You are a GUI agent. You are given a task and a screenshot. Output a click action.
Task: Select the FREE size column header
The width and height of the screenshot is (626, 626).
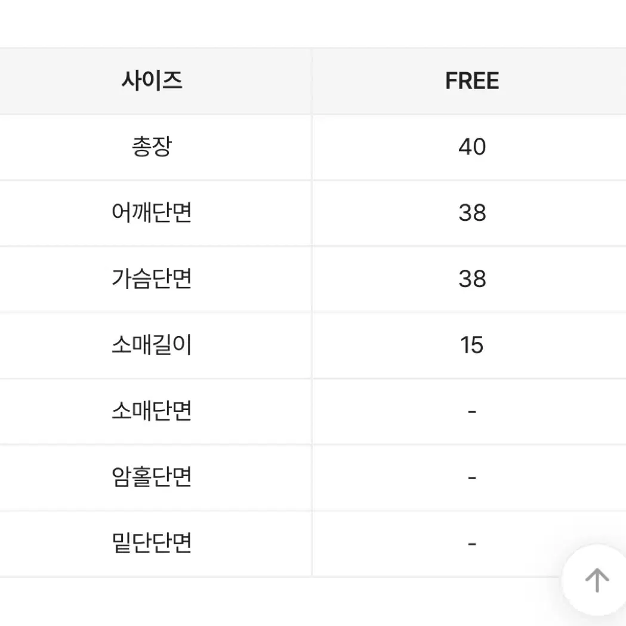(471, 81)
